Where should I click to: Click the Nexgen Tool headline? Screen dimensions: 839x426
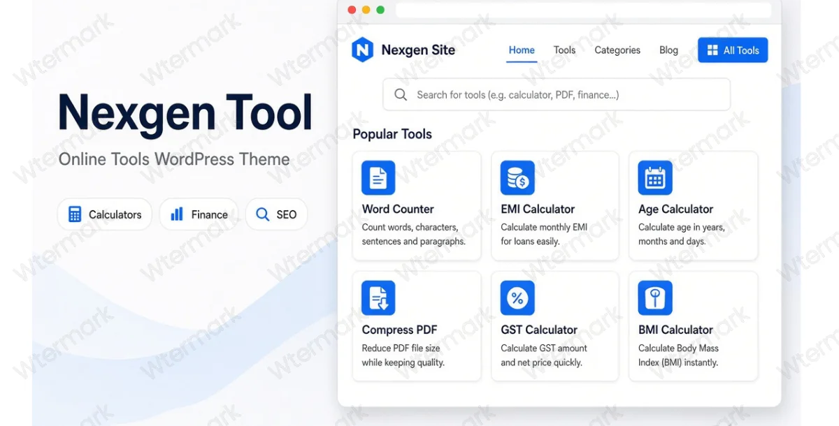click(x=185, y=112)
